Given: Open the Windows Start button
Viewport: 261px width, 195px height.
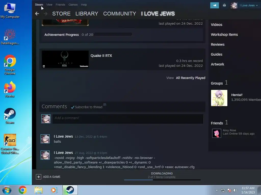Looking at the screenshot, I should 7,190.
